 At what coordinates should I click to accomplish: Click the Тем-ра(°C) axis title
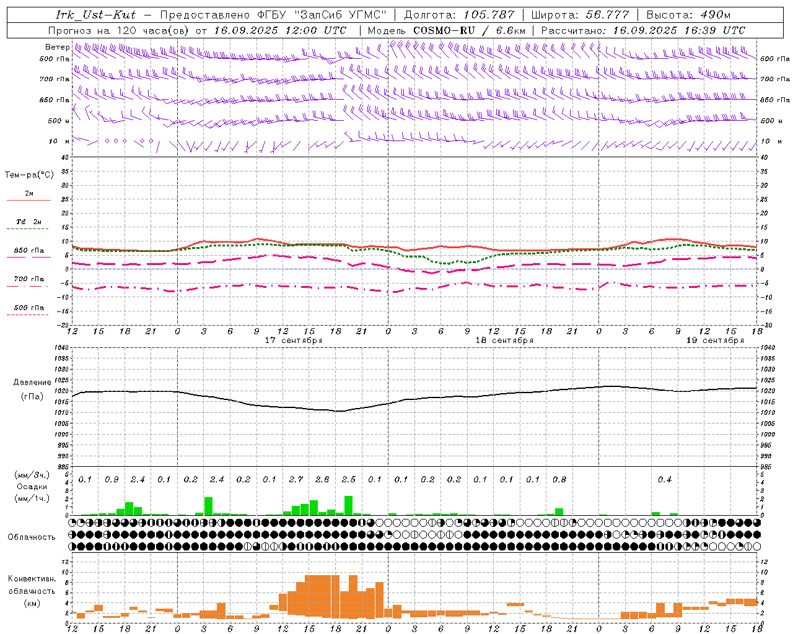click(29, 175)
